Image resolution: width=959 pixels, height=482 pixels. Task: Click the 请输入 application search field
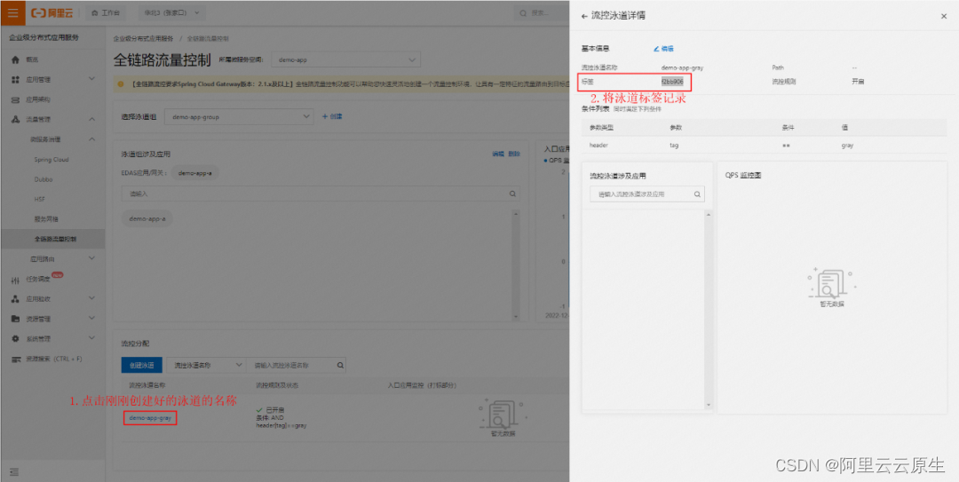(x=321, y=194)
